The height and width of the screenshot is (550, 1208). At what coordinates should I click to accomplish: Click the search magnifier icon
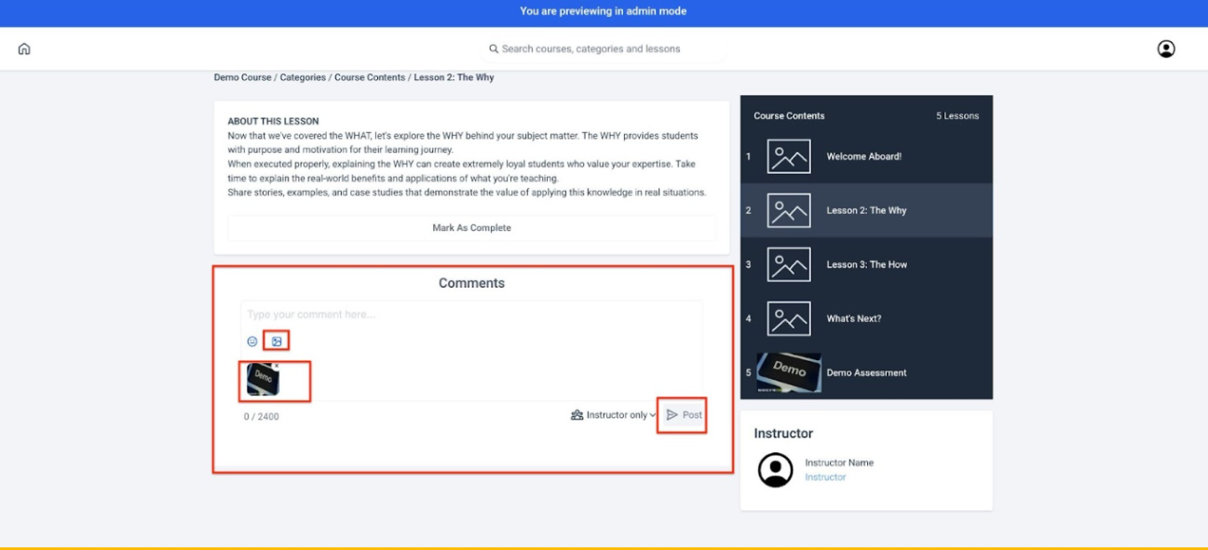(x=494, y=48)
